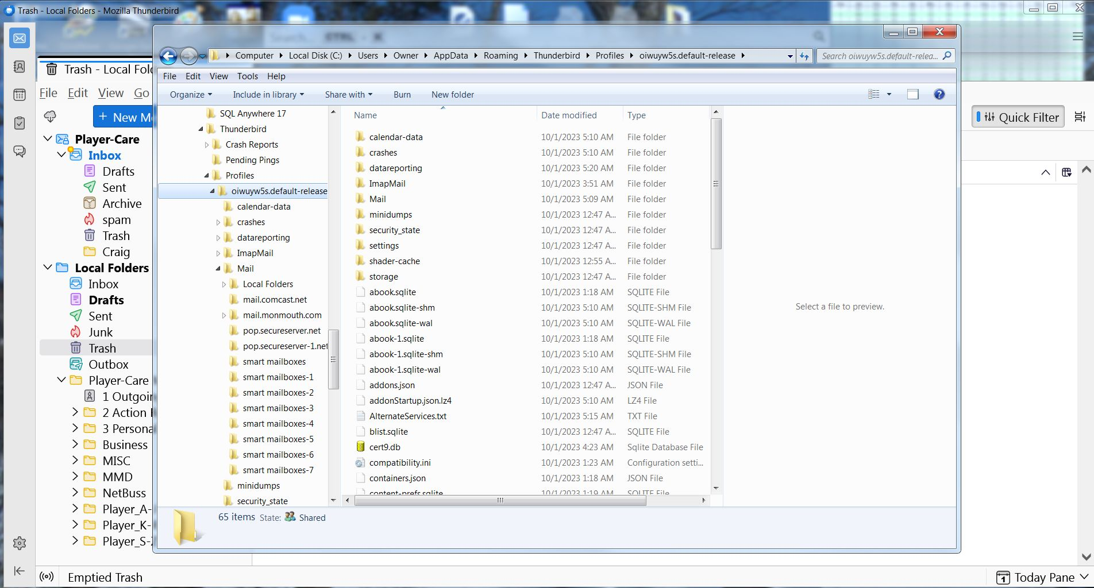Viewport: 1094px width, 588px height.
Task: Open the Calendar sidebar icon
Action: [20, 95]
